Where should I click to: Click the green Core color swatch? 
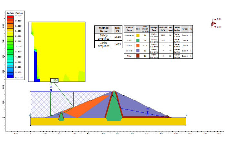point(138,41)
